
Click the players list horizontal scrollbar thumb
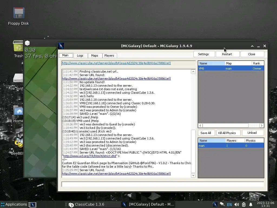pos(225,125)
